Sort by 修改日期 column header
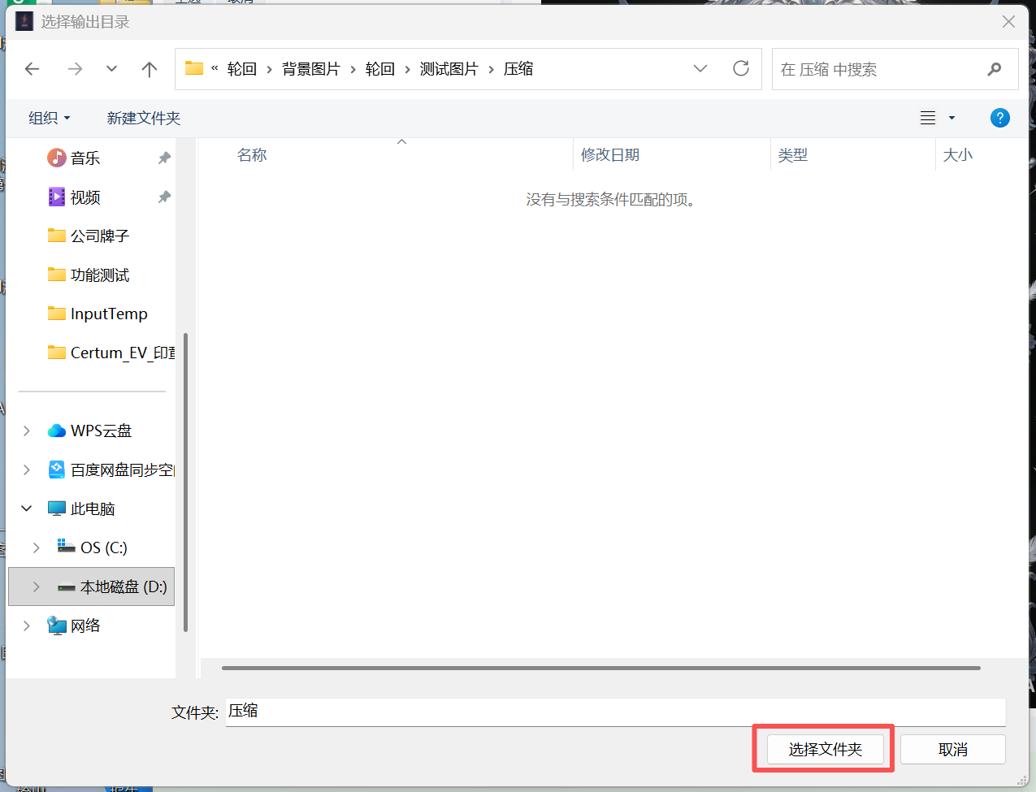Viewport: 1036px width, 792px height. click(x=610, y=155)
